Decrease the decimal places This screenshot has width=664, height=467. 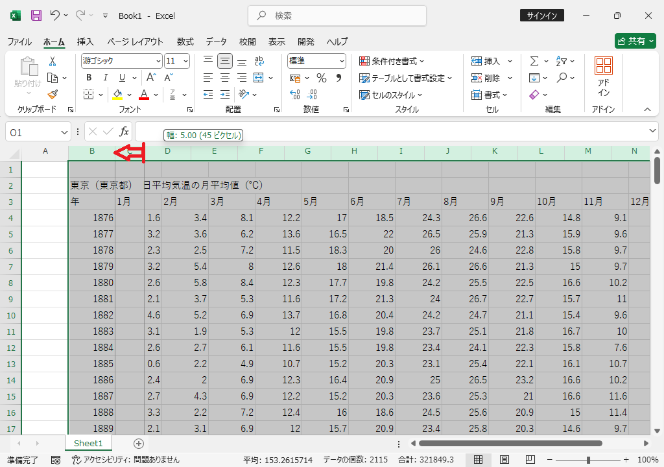(312, 95)
